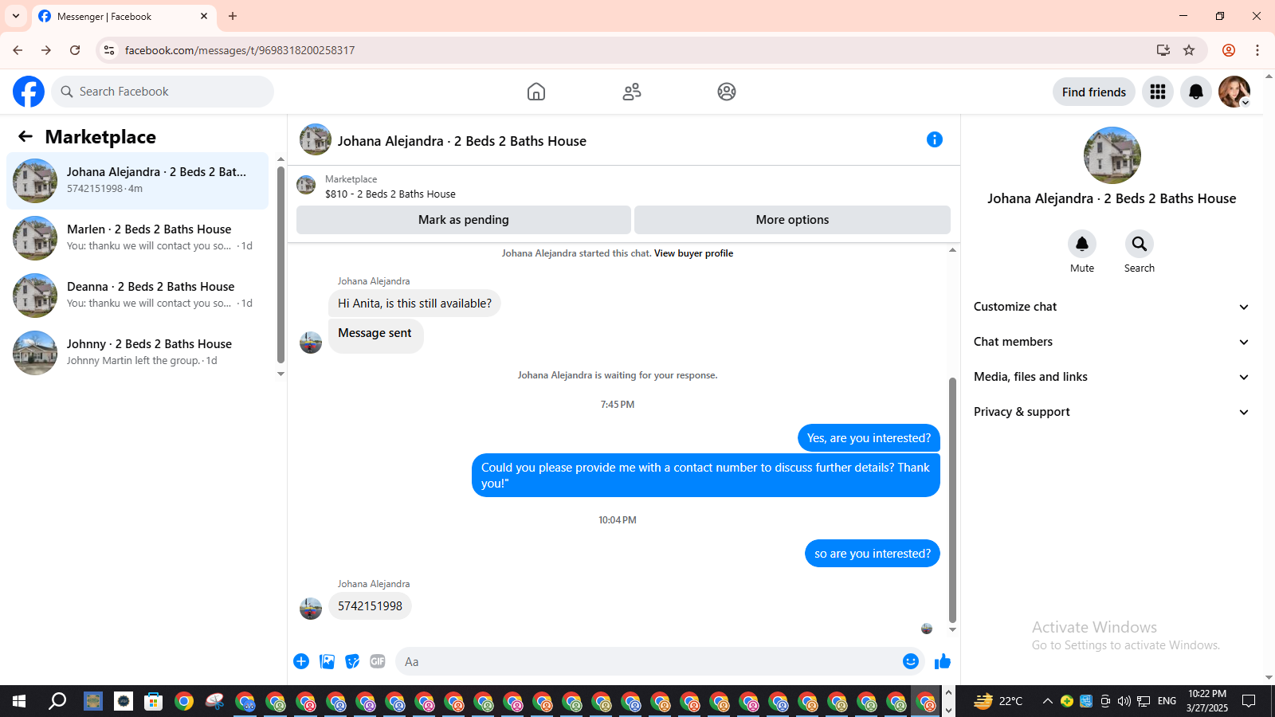Open more actions plus icon in composer
The width and height of the screenshot is (1275, 717).
pos(301,661)
